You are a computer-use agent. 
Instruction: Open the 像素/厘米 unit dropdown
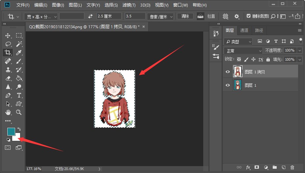tap(160, 17)
